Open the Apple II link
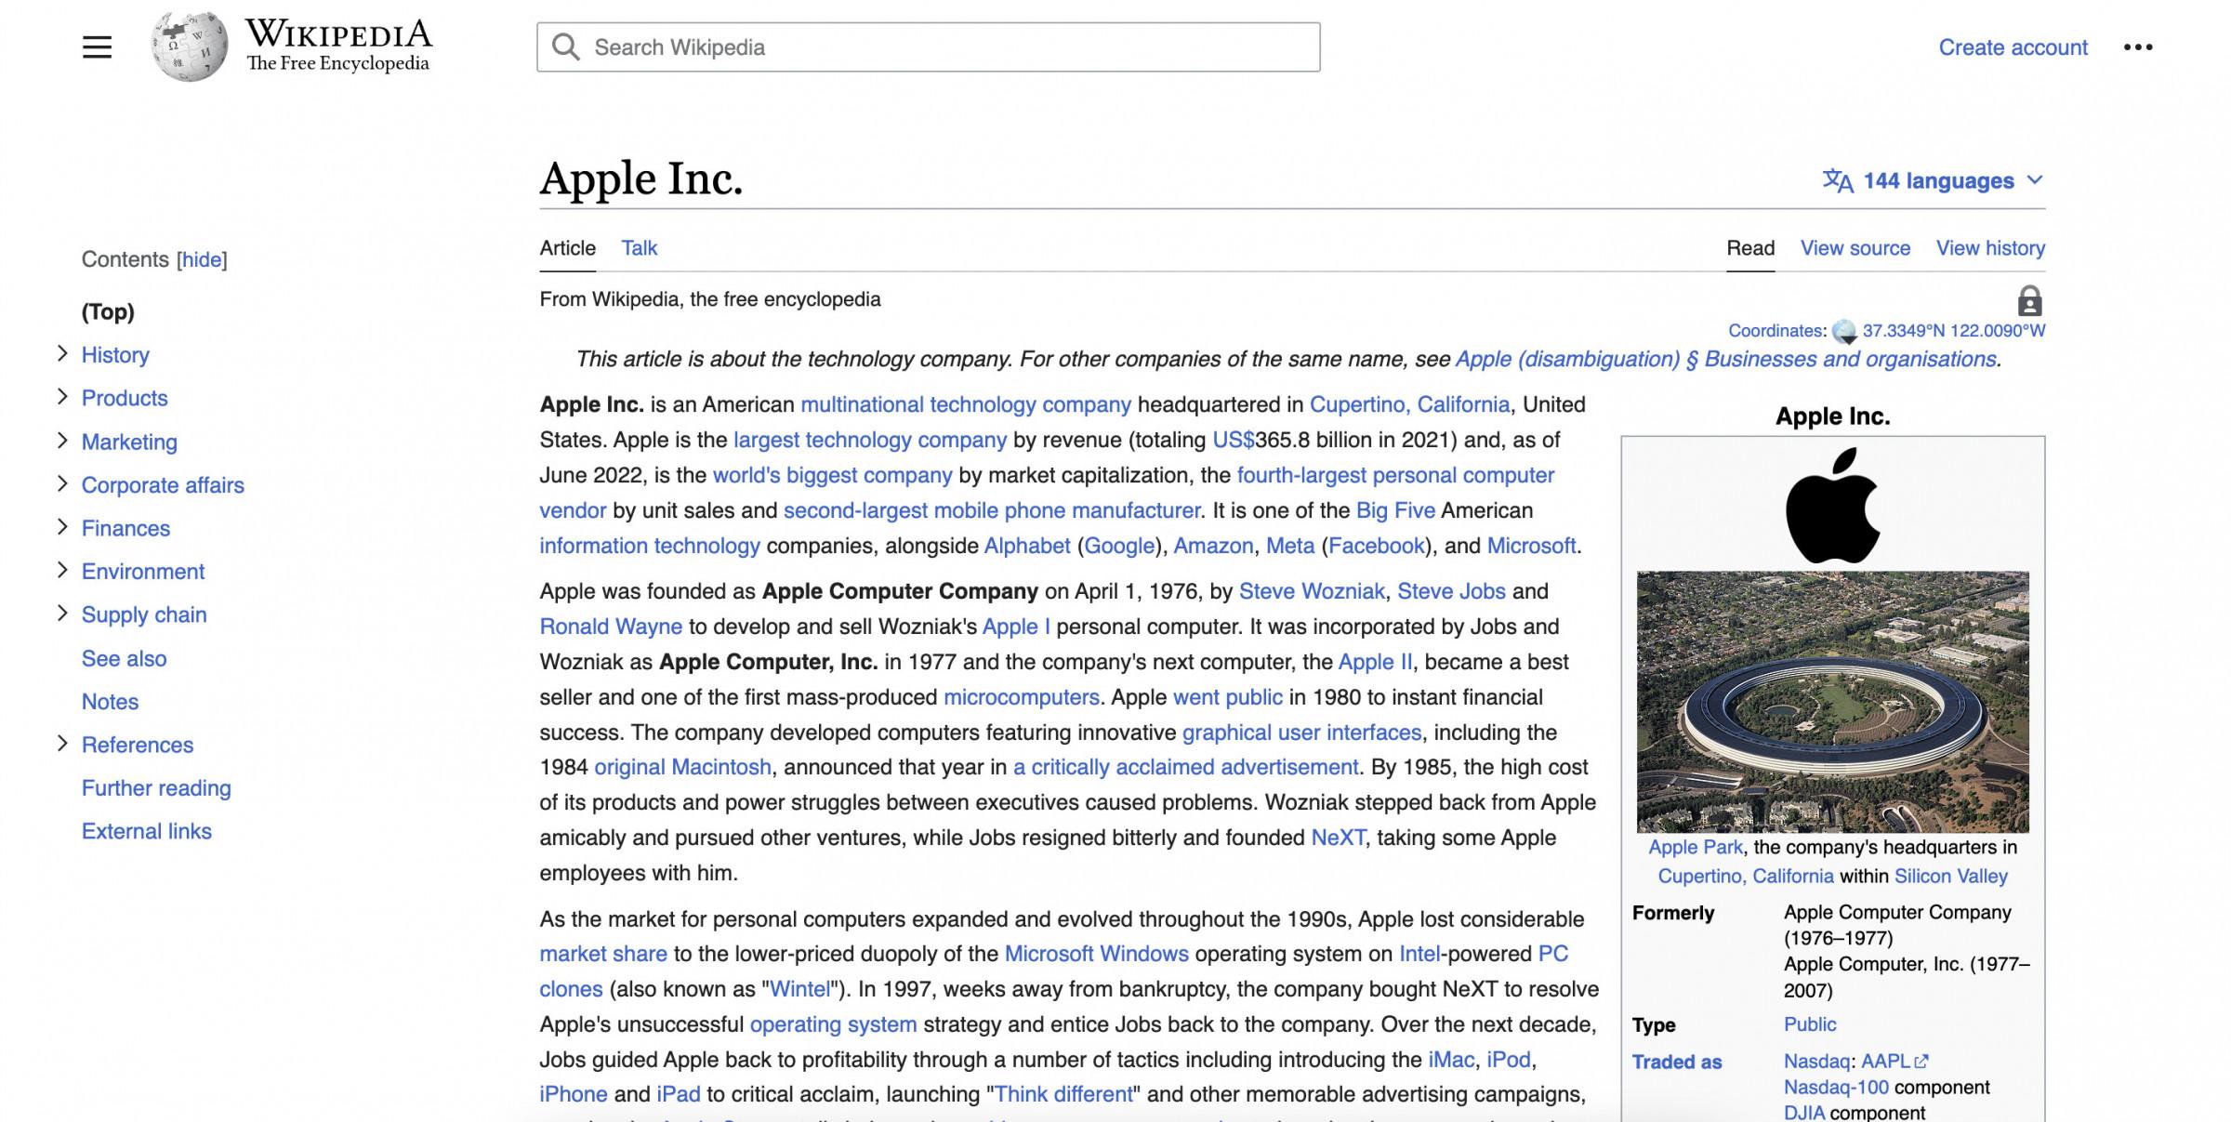 click(1375, 662)
